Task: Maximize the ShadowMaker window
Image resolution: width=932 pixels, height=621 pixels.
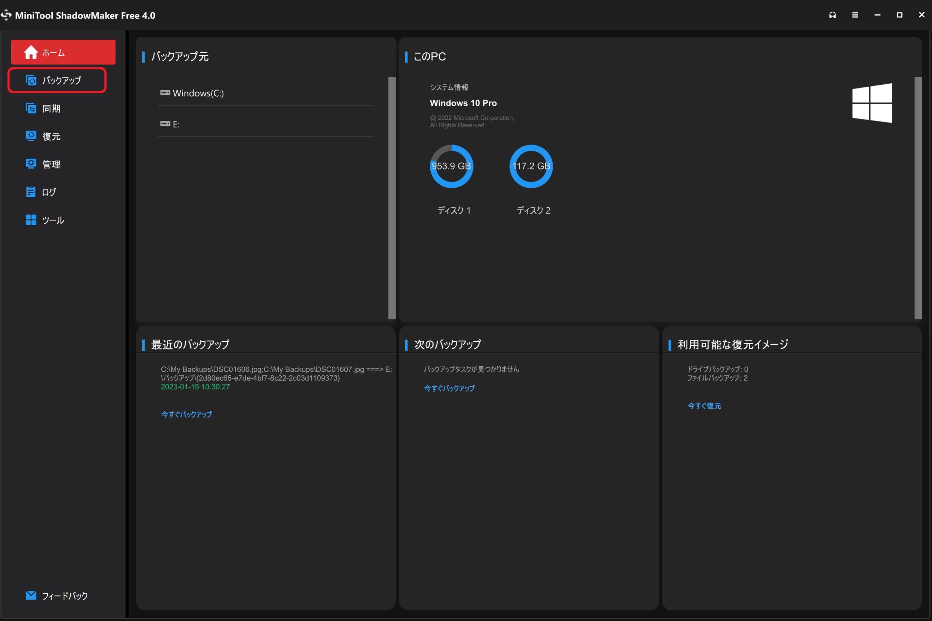Action: click(x=900, y=15)
